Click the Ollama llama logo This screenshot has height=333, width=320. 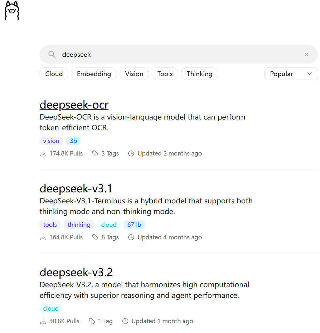pos(12,10)
